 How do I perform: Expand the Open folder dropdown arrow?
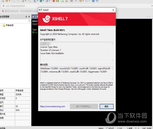coord(10,1)
